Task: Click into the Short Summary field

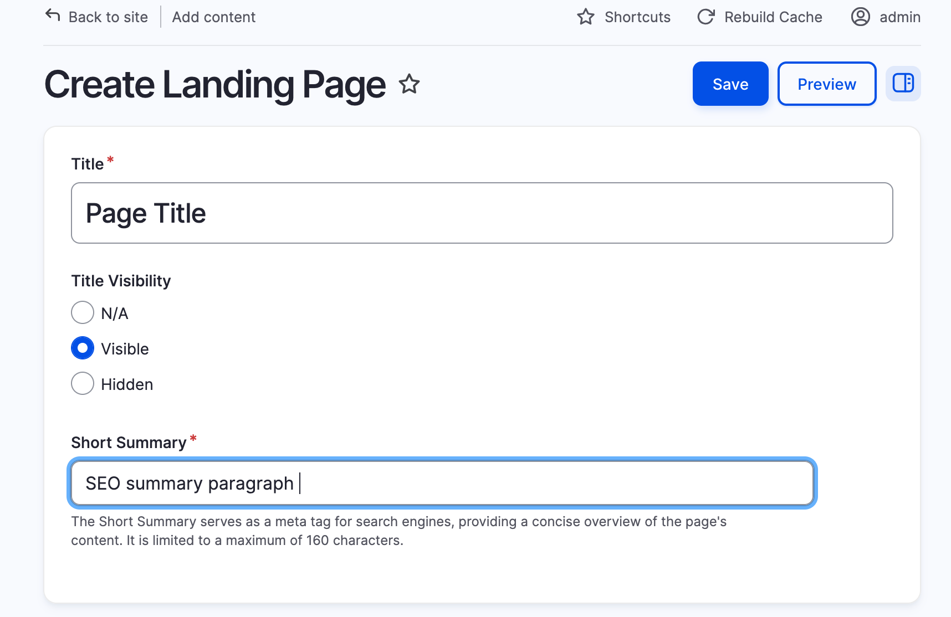Action: pos(442,483)
